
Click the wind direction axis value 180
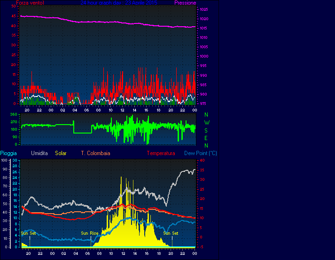[x=14, y=129]
